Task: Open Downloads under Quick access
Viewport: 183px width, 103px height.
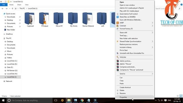Action: coord(11,17)
